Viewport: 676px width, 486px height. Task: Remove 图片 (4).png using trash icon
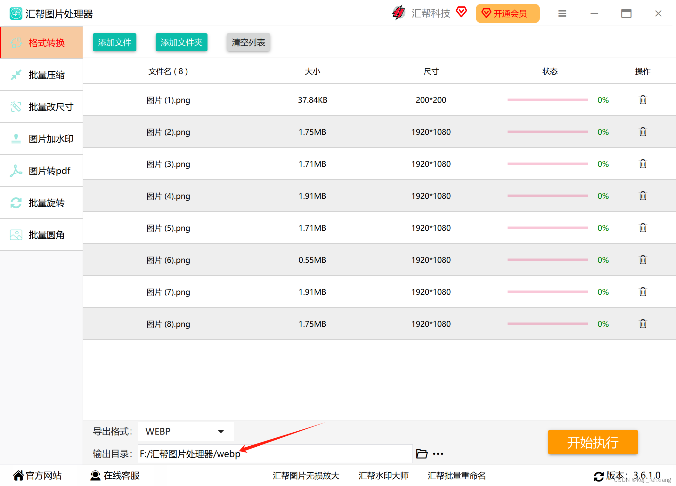(x=643, y=196)
